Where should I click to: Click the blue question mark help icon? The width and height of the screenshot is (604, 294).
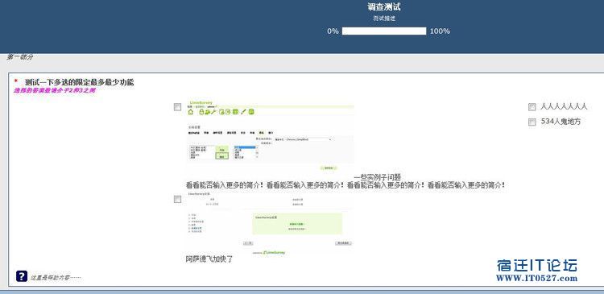[22, 276]
